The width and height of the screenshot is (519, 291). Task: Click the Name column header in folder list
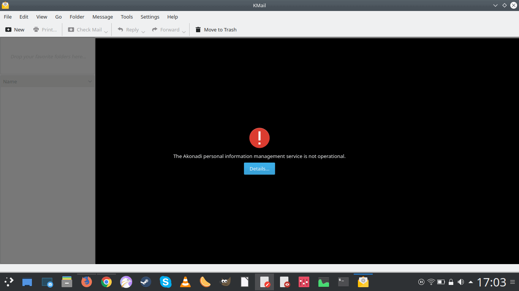tap(47, 81)
